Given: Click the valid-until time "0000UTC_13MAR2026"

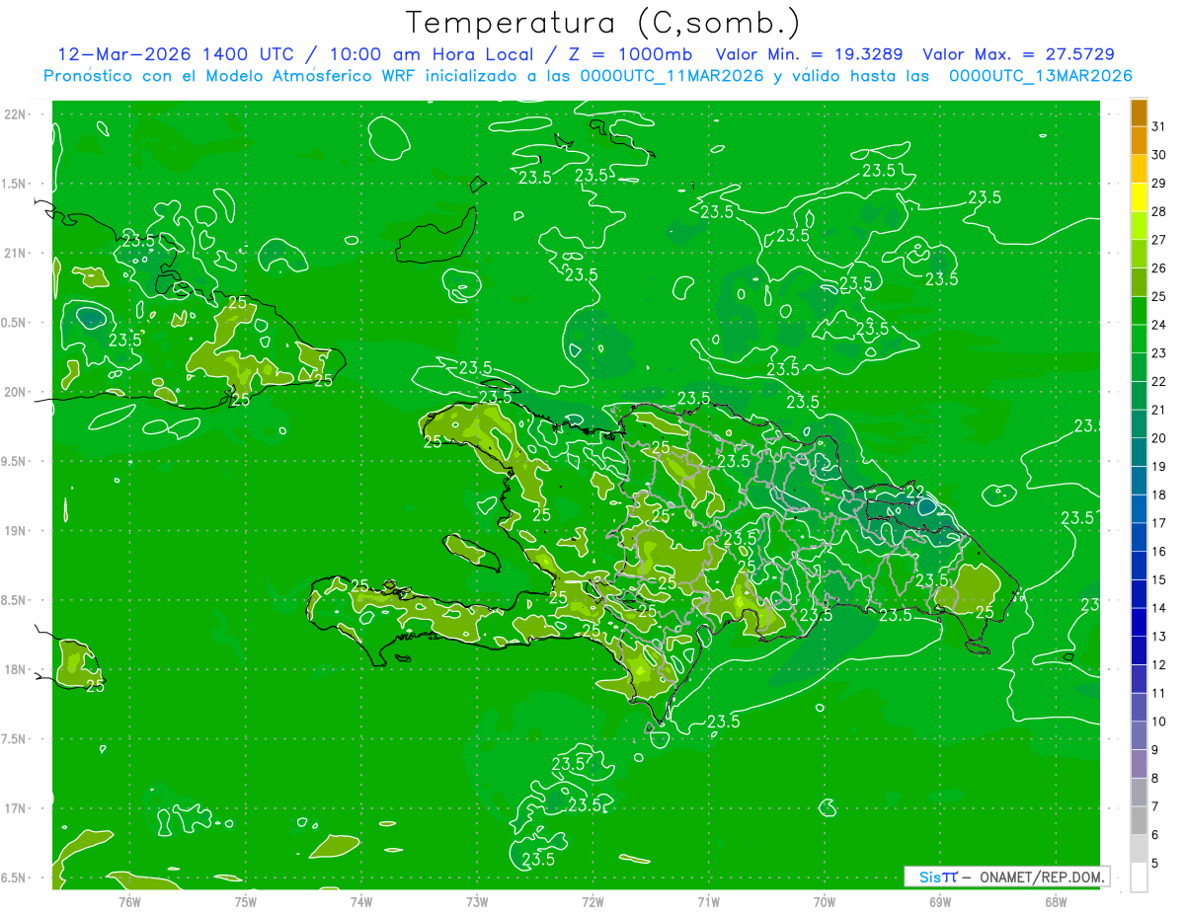Looking at the screenshot, I should 1041,76.
